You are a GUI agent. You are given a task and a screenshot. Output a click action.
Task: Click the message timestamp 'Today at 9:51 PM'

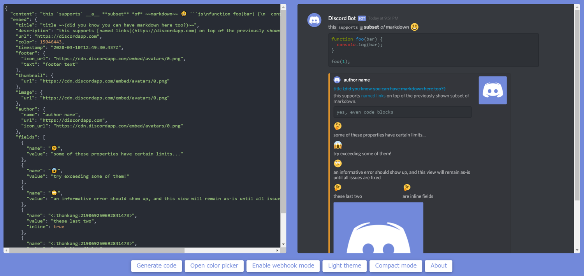tap(383, 18)
